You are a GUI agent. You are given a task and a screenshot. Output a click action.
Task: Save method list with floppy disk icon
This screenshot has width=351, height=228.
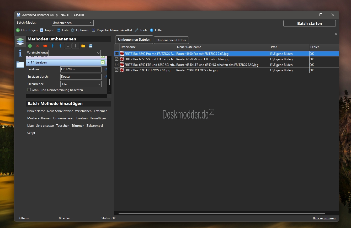[91, 46]
